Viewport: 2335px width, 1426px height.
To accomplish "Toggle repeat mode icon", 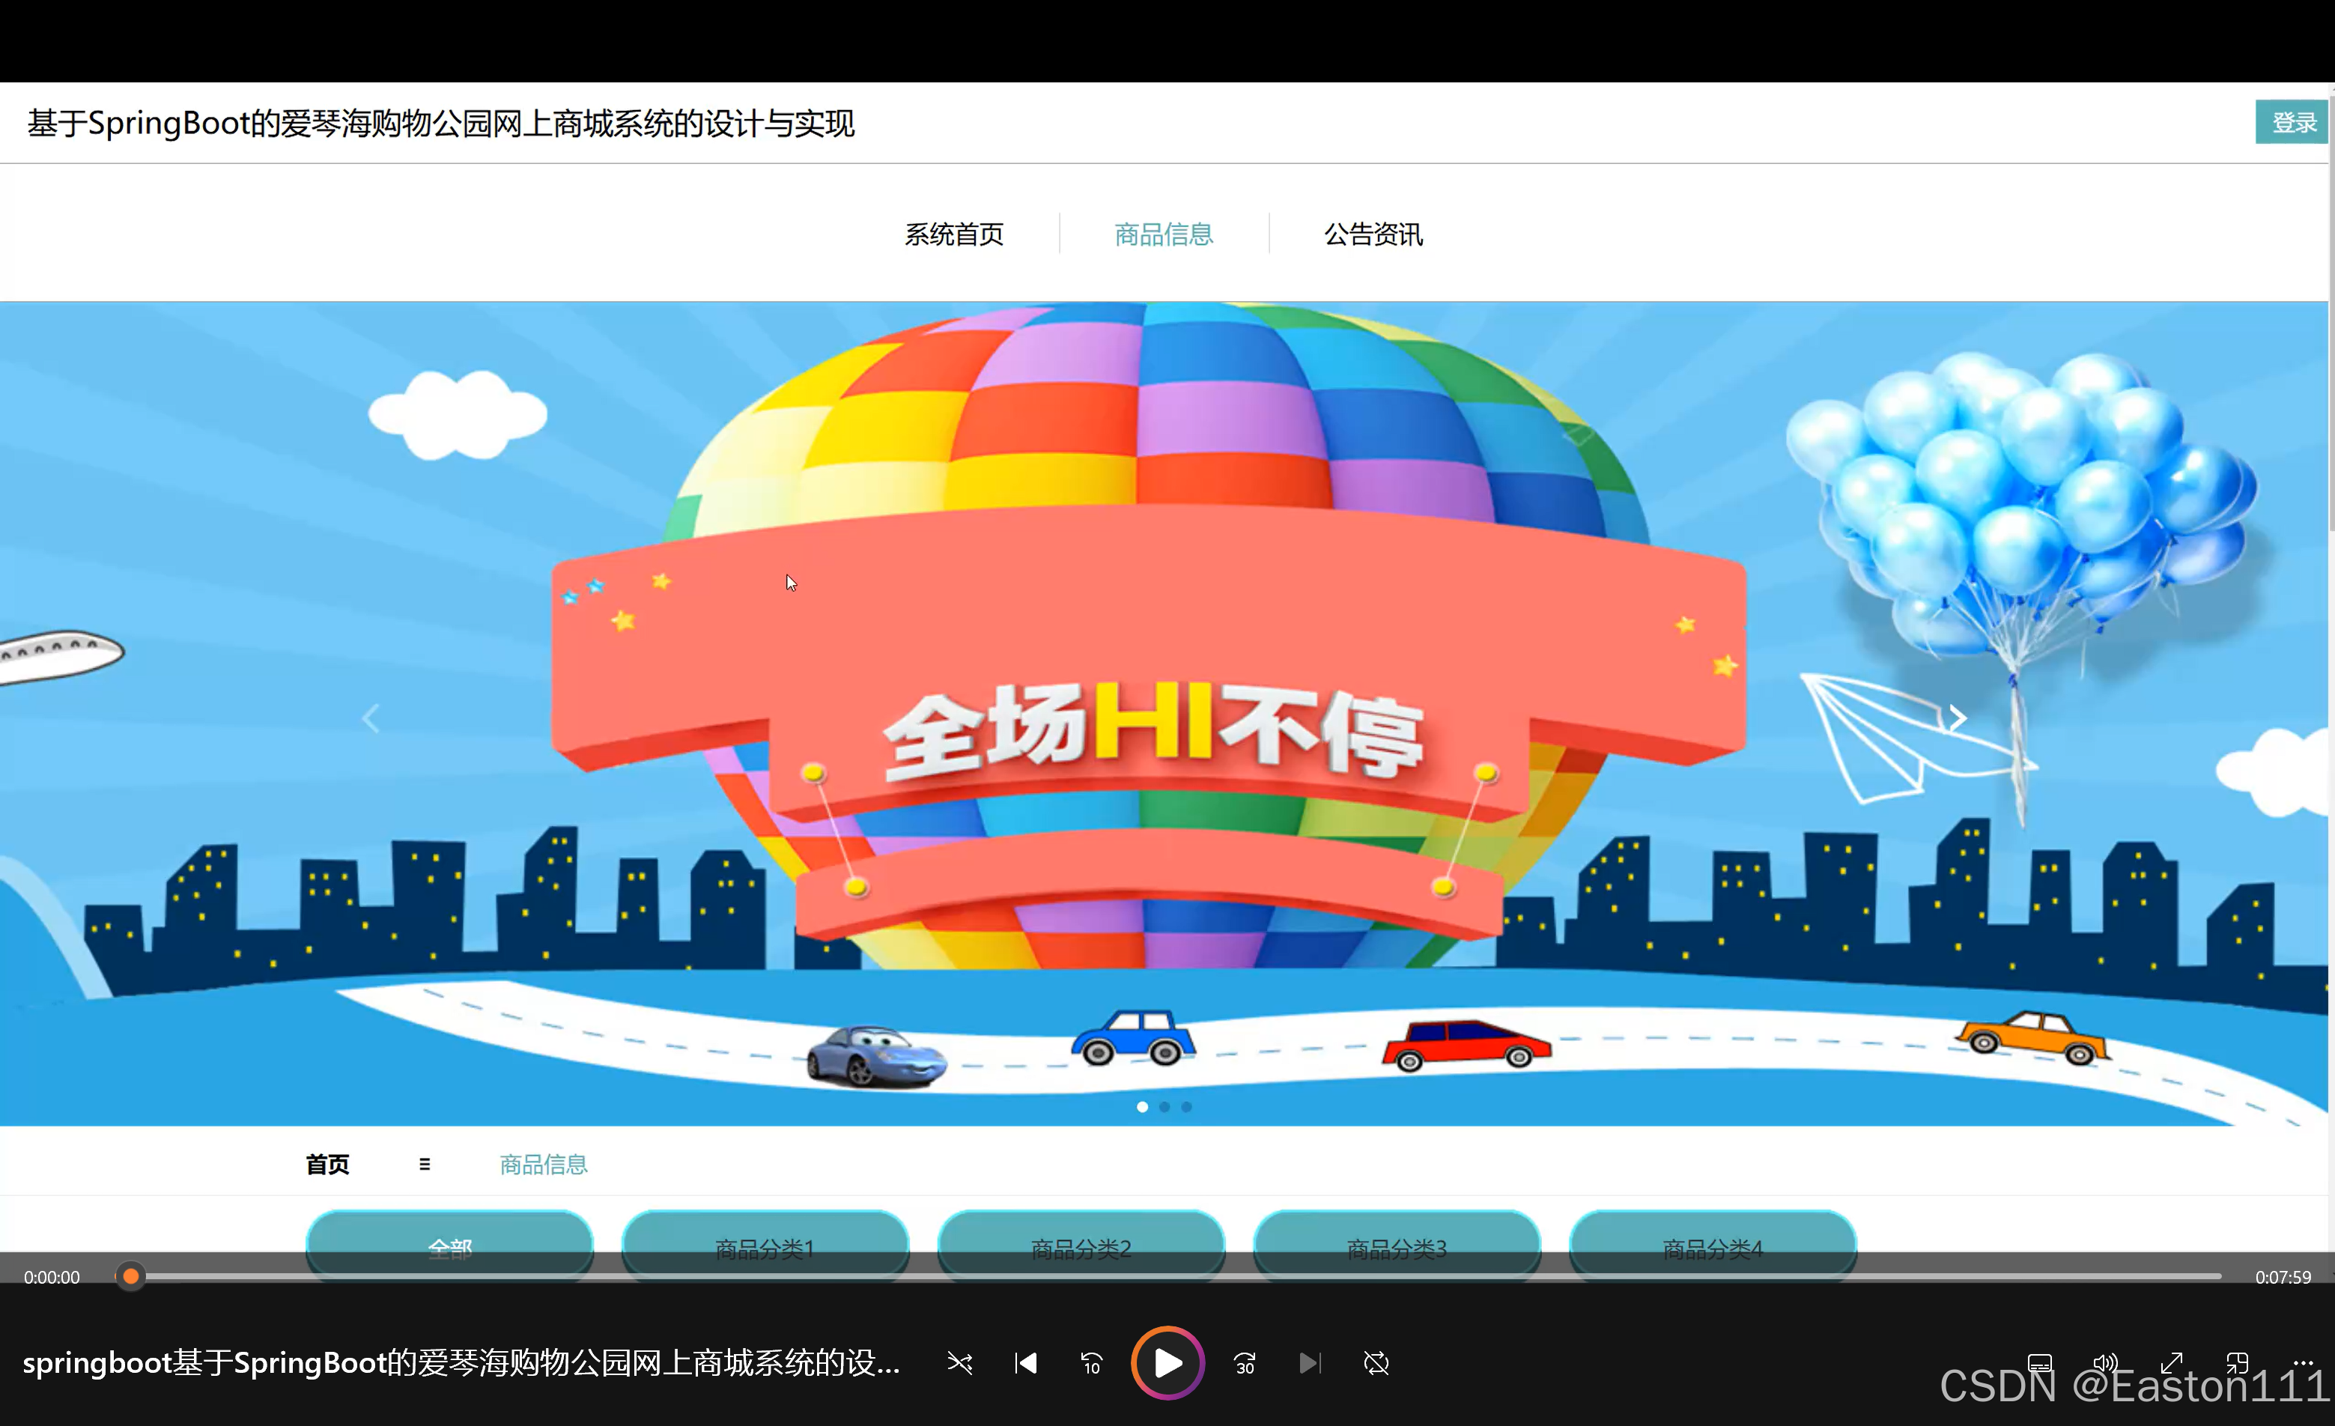I will coord(1376,1362).
